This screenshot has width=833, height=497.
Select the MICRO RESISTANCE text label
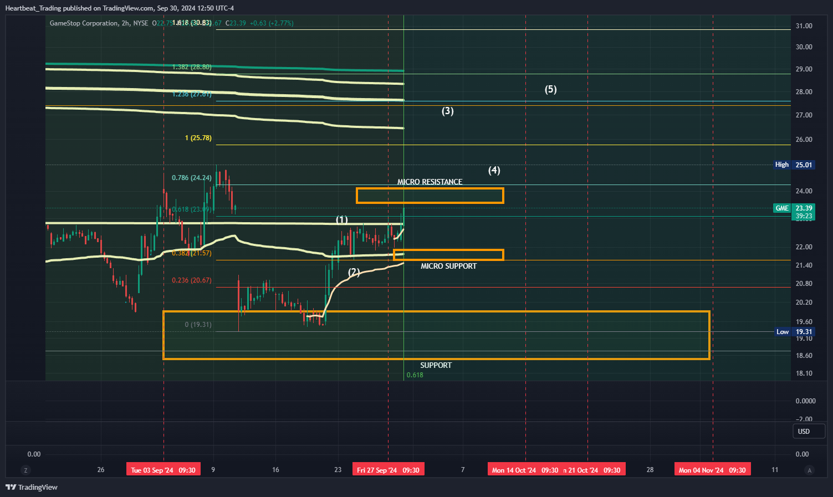coord(430,182)
